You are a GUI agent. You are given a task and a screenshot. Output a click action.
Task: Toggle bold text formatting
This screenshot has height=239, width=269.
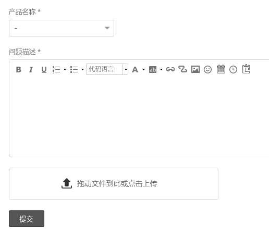coord(19,70)
